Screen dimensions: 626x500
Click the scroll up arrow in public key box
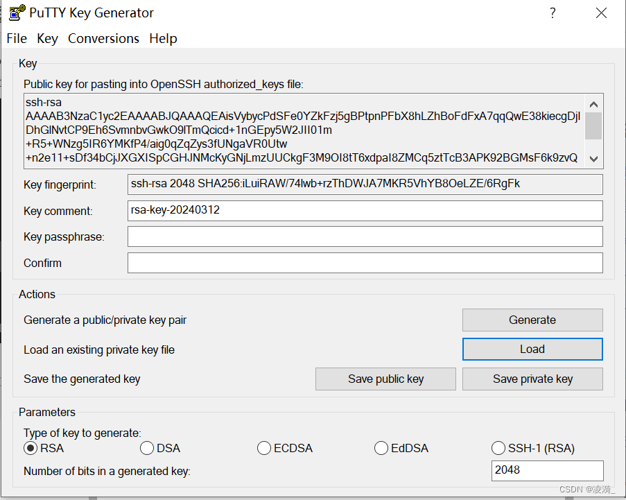(x=593, y=104)
